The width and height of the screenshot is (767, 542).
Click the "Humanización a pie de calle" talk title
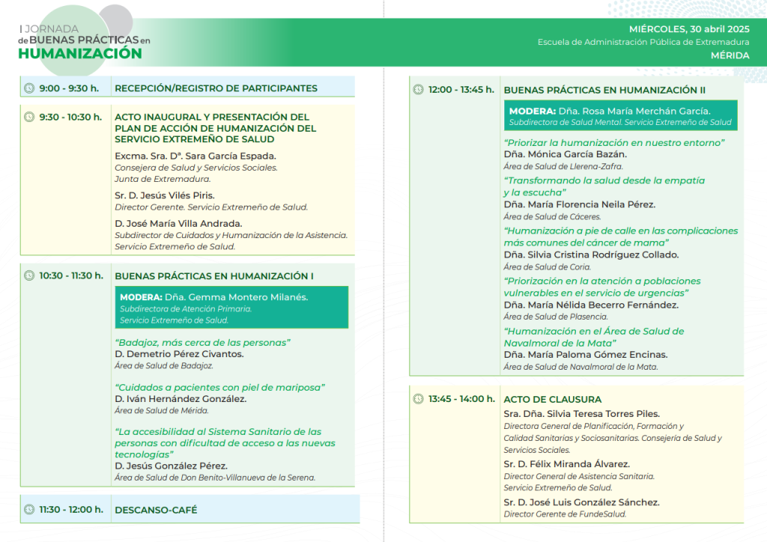click(620, 231)
